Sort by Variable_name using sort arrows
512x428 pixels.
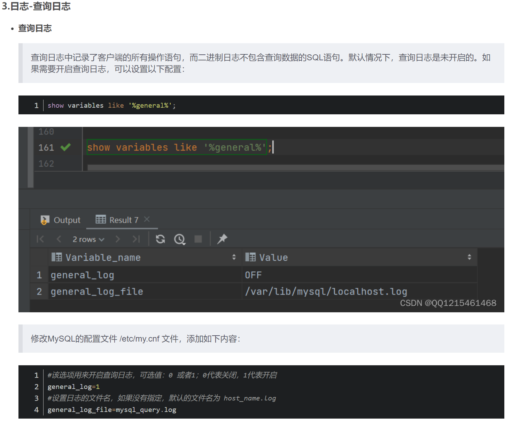pyautogui.click(x=234, y=257)
